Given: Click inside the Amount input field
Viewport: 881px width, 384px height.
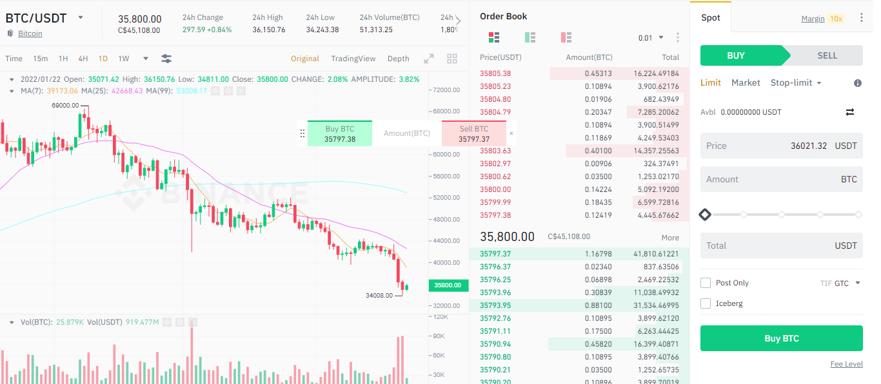Looking at the screenshot, I should pos(781,178).
